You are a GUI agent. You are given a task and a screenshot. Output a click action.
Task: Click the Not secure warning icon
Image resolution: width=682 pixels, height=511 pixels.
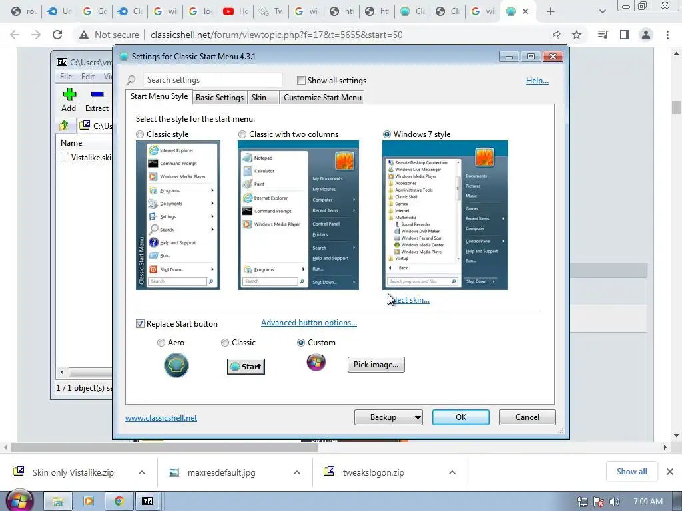pyautogui.click(x=83, y=35)
